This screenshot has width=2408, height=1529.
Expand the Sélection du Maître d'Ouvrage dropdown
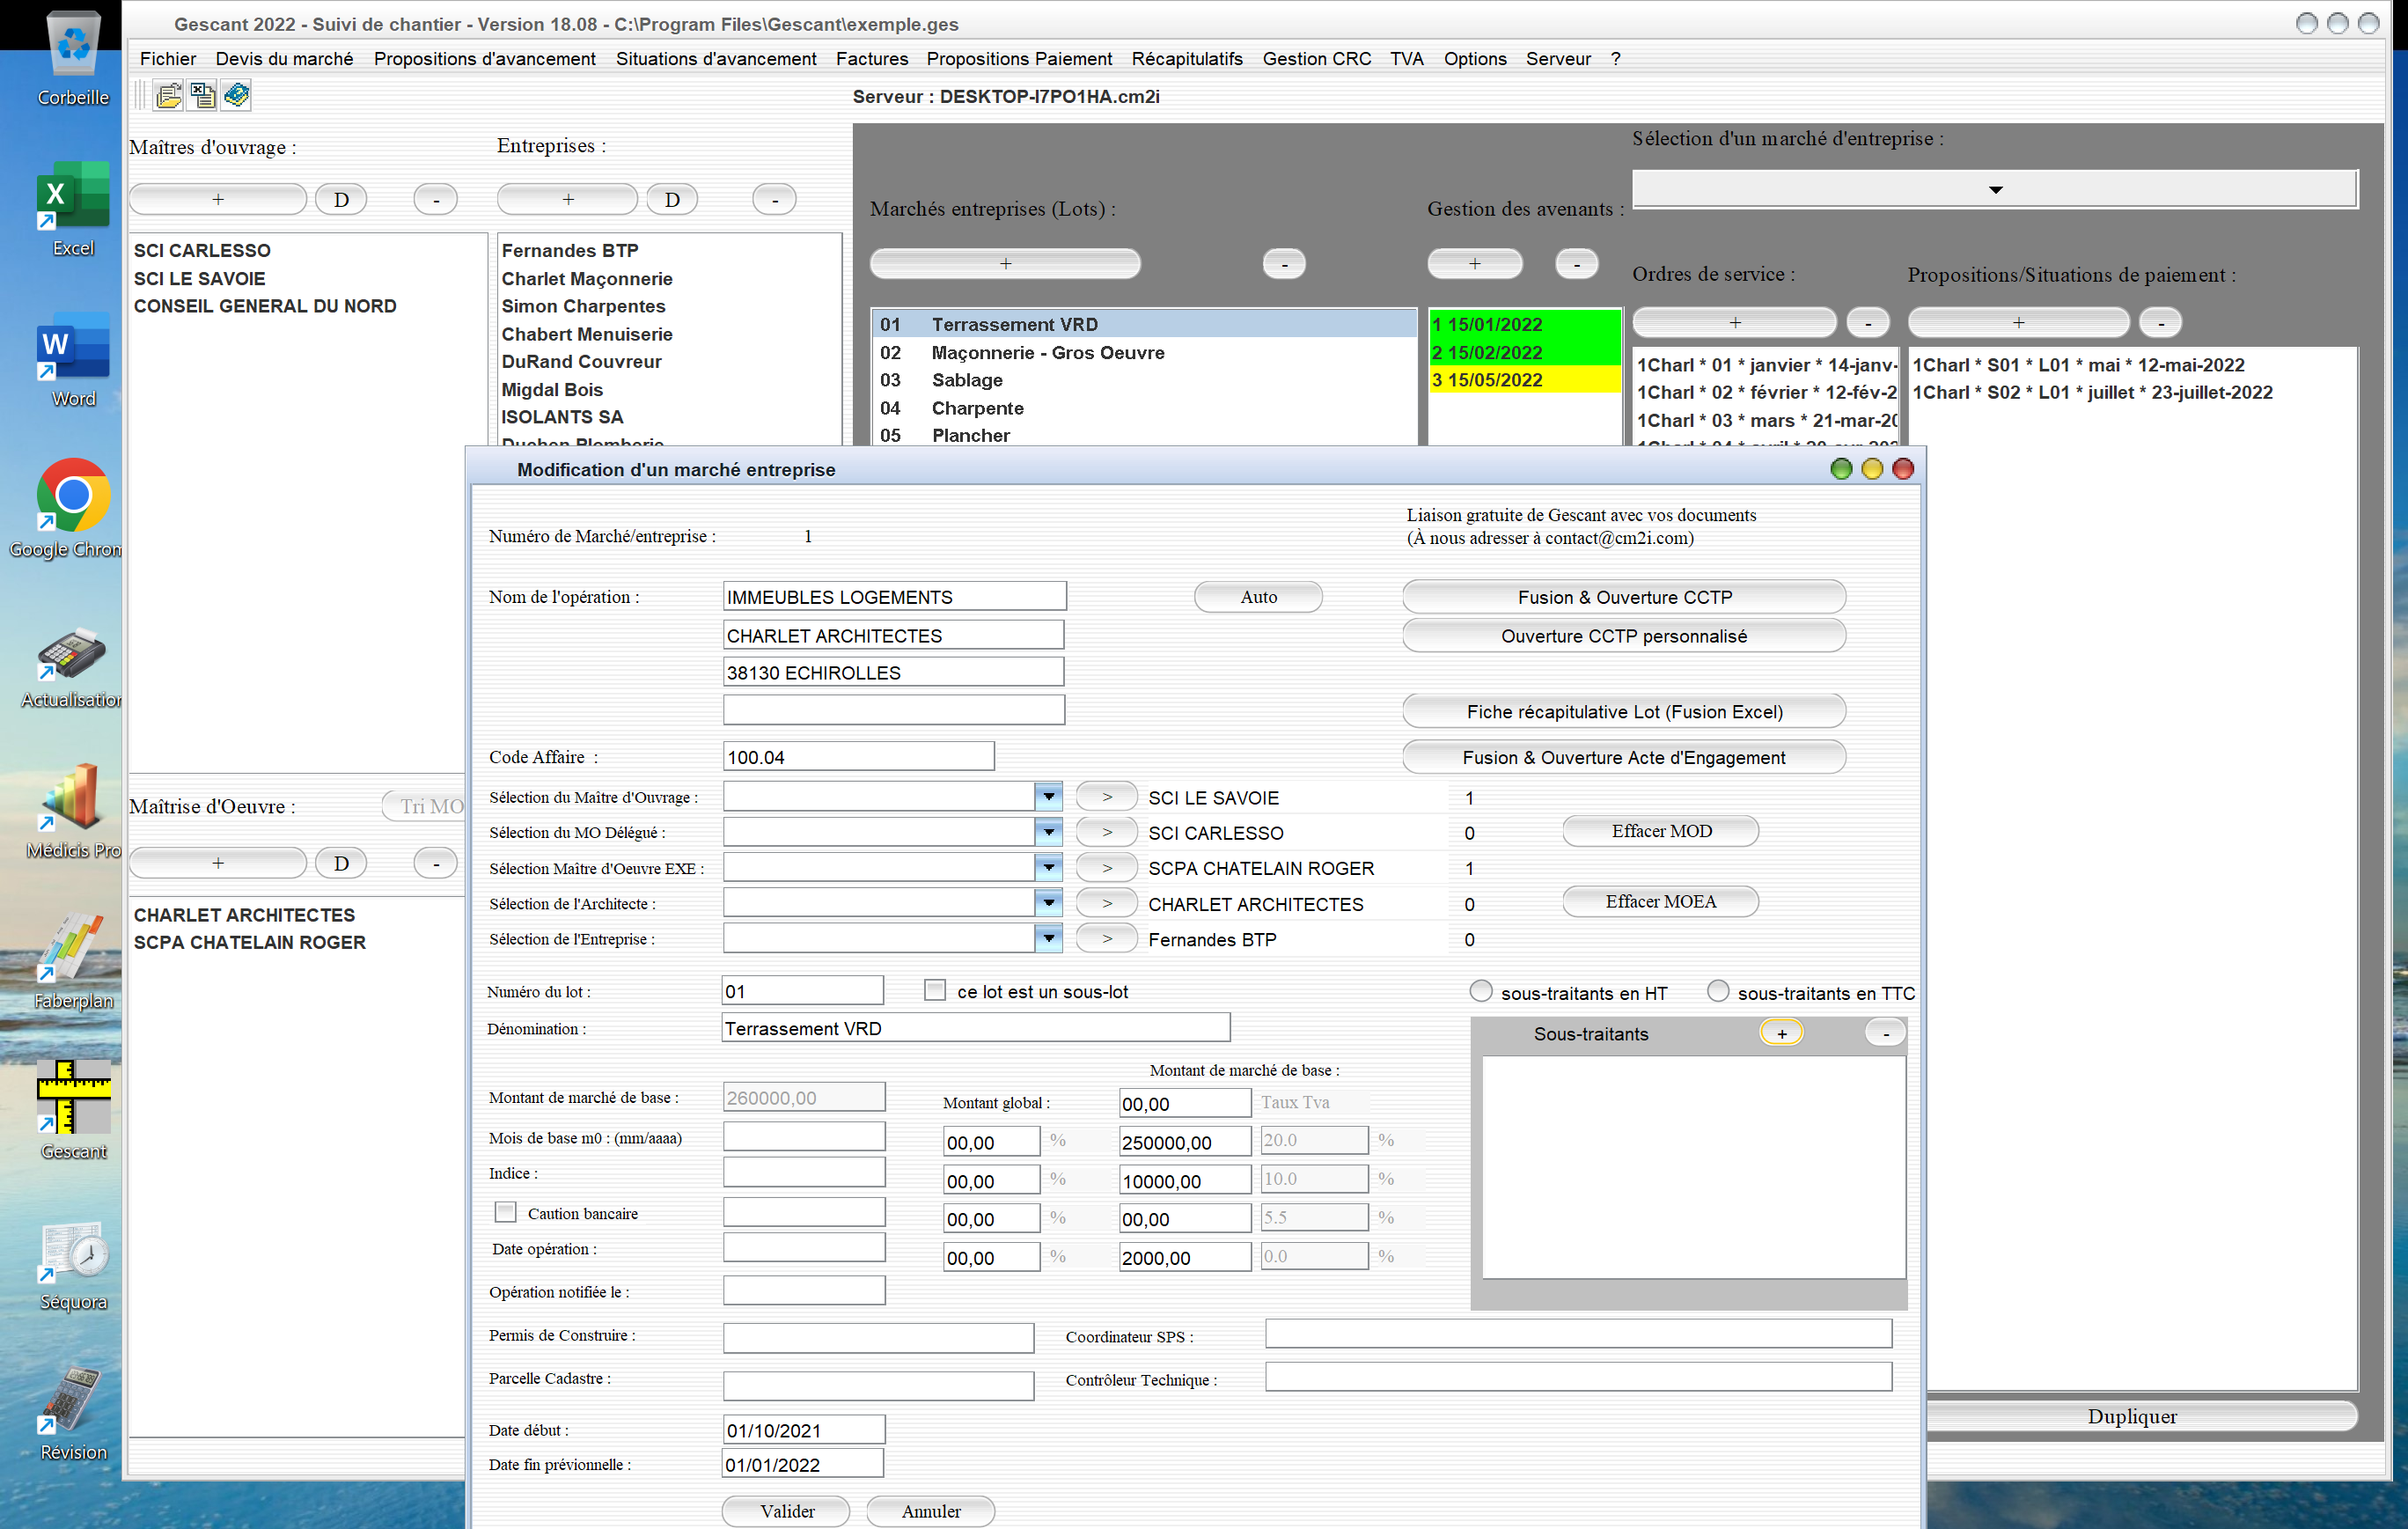pos(1048,797)
